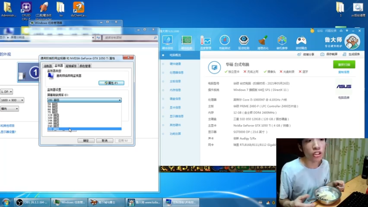The image size is (368, 207).
Task: Switch to Windows 任务管理器 taskbar button
Action: tap(69, 202)
